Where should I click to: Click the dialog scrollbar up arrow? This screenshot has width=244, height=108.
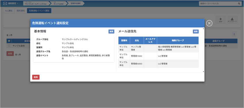(x=203, y=29)
